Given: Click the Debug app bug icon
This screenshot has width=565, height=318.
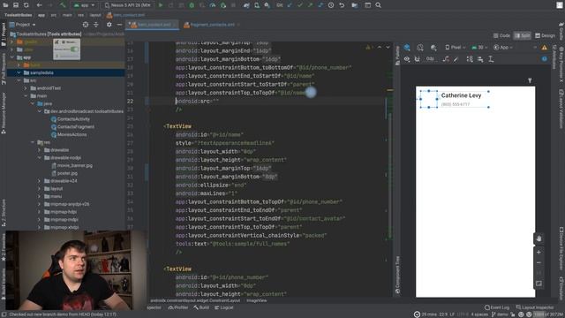Looking at the screenshot, I should click(192, 5).
